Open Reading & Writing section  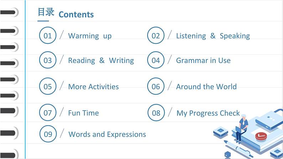pos(101,60)
